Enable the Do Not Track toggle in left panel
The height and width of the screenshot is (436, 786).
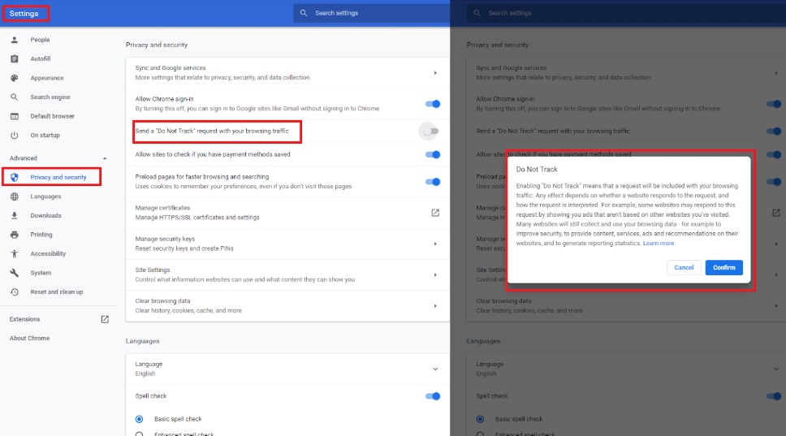[430, 132]
